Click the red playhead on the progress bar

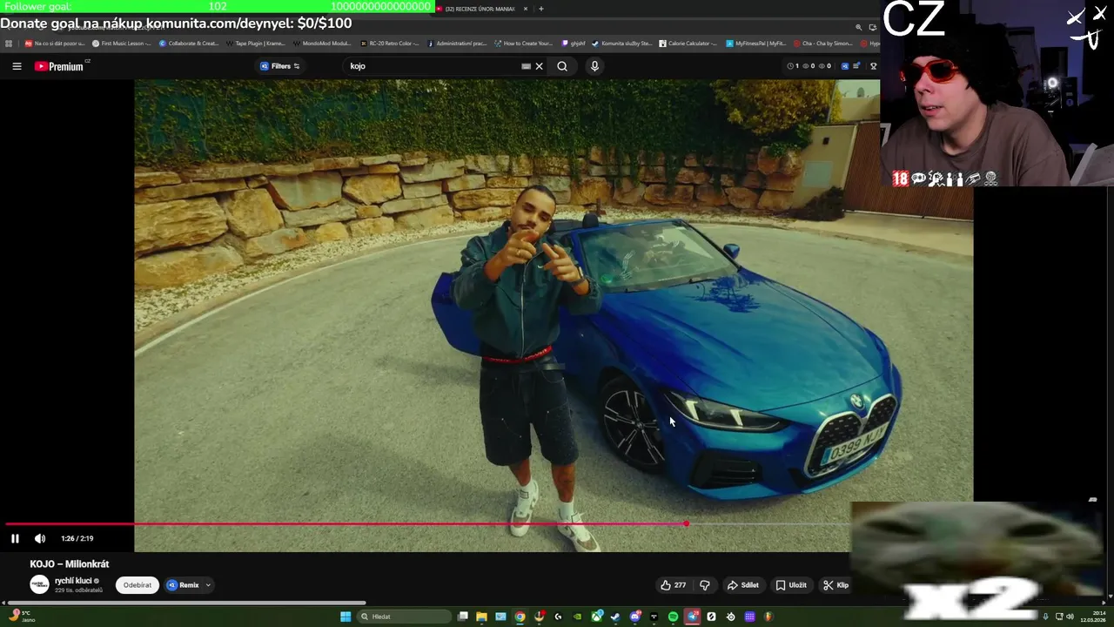coord(686,523)
